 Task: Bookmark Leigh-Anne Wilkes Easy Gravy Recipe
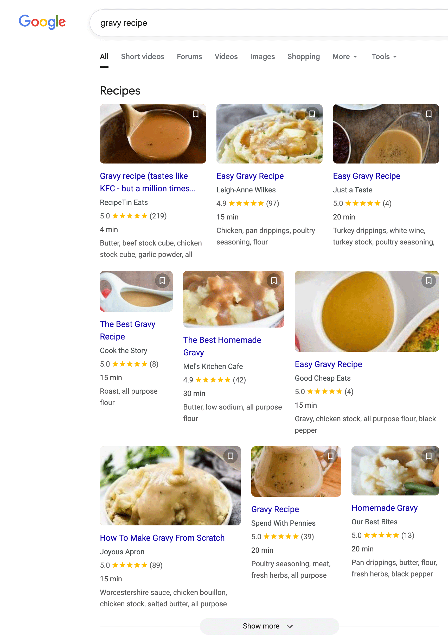tap(312, 114)
